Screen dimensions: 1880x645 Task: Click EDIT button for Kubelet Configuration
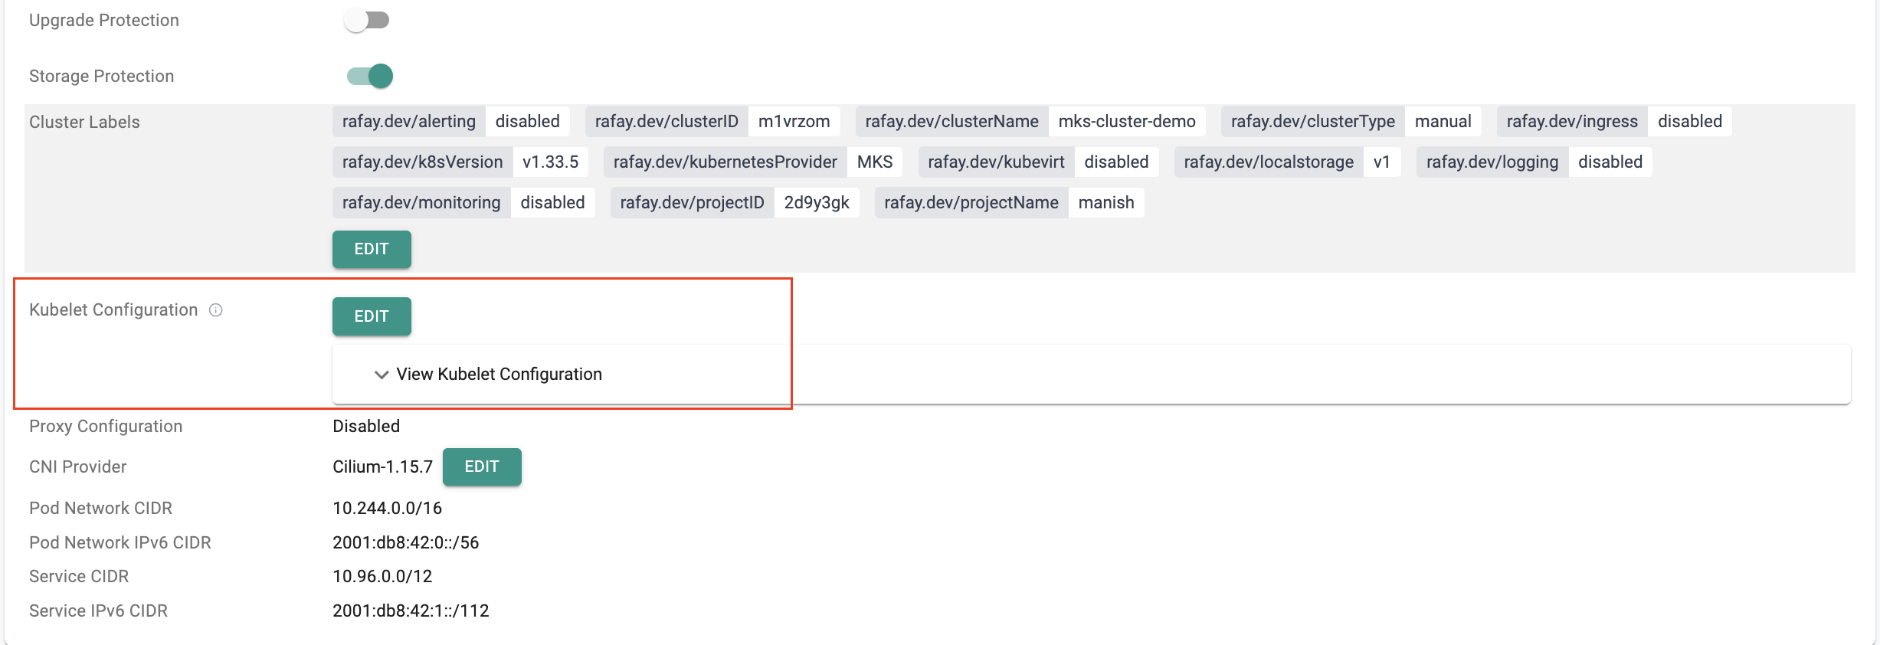pos(372,316)
